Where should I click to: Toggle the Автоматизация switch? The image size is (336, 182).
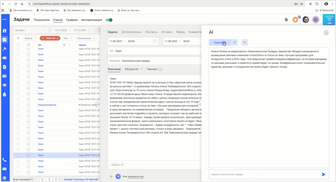click(x=109, y=20)
